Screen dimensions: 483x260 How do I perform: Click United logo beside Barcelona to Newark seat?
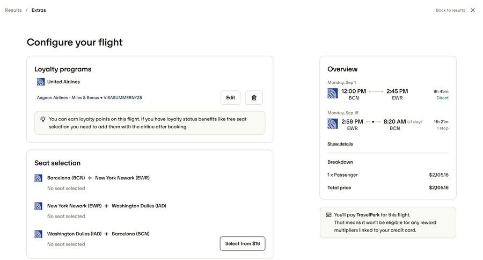click(x=39, y=178)
